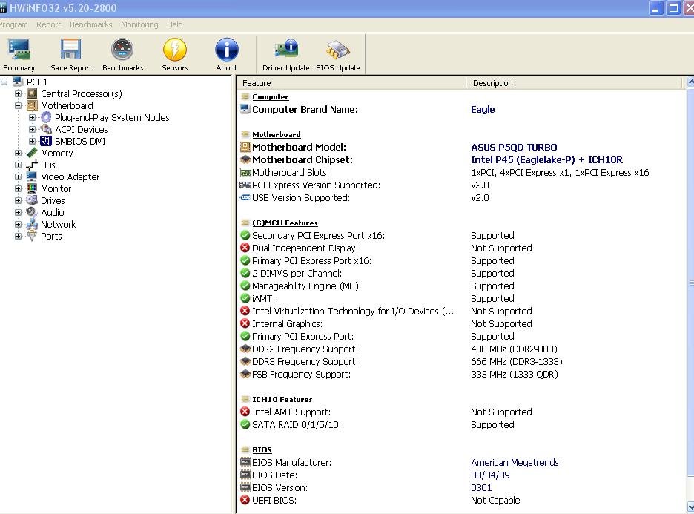Viewport: 694px width, 514px height.
Task: Click the Save Report floppy icon
Action: coord(70,49)
